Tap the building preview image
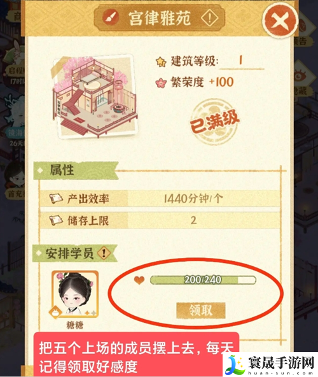This screenshot has height=377, width=318. point(94,97)
